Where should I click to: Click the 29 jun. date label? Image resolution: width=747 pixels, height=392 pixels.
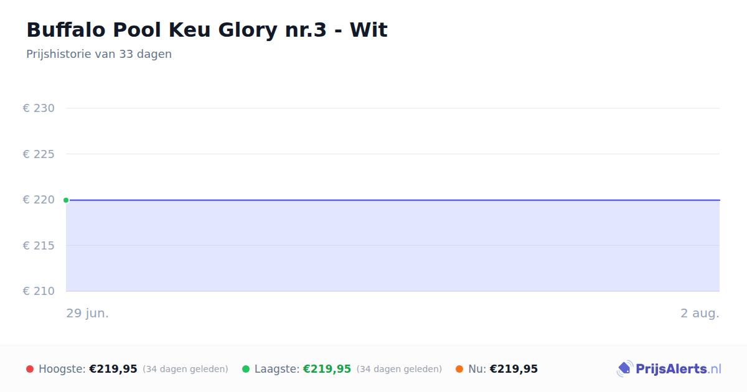pos(88,314)
